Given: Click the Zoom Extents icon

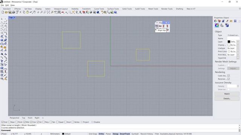Looking at the screenshot, I should coord(49,12).
